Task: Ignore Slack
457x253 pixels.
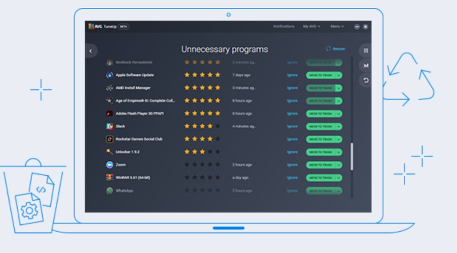Action: click(x=292, y=126)
